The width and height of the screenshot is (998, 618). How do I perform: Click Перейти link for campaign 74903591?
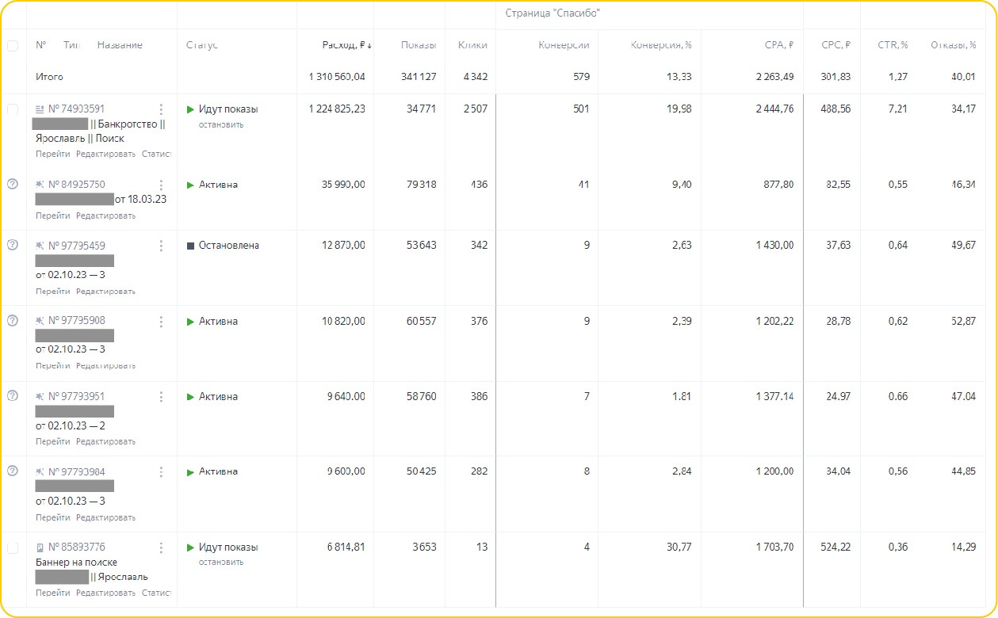pyautogui.click(x=53, y=154)
